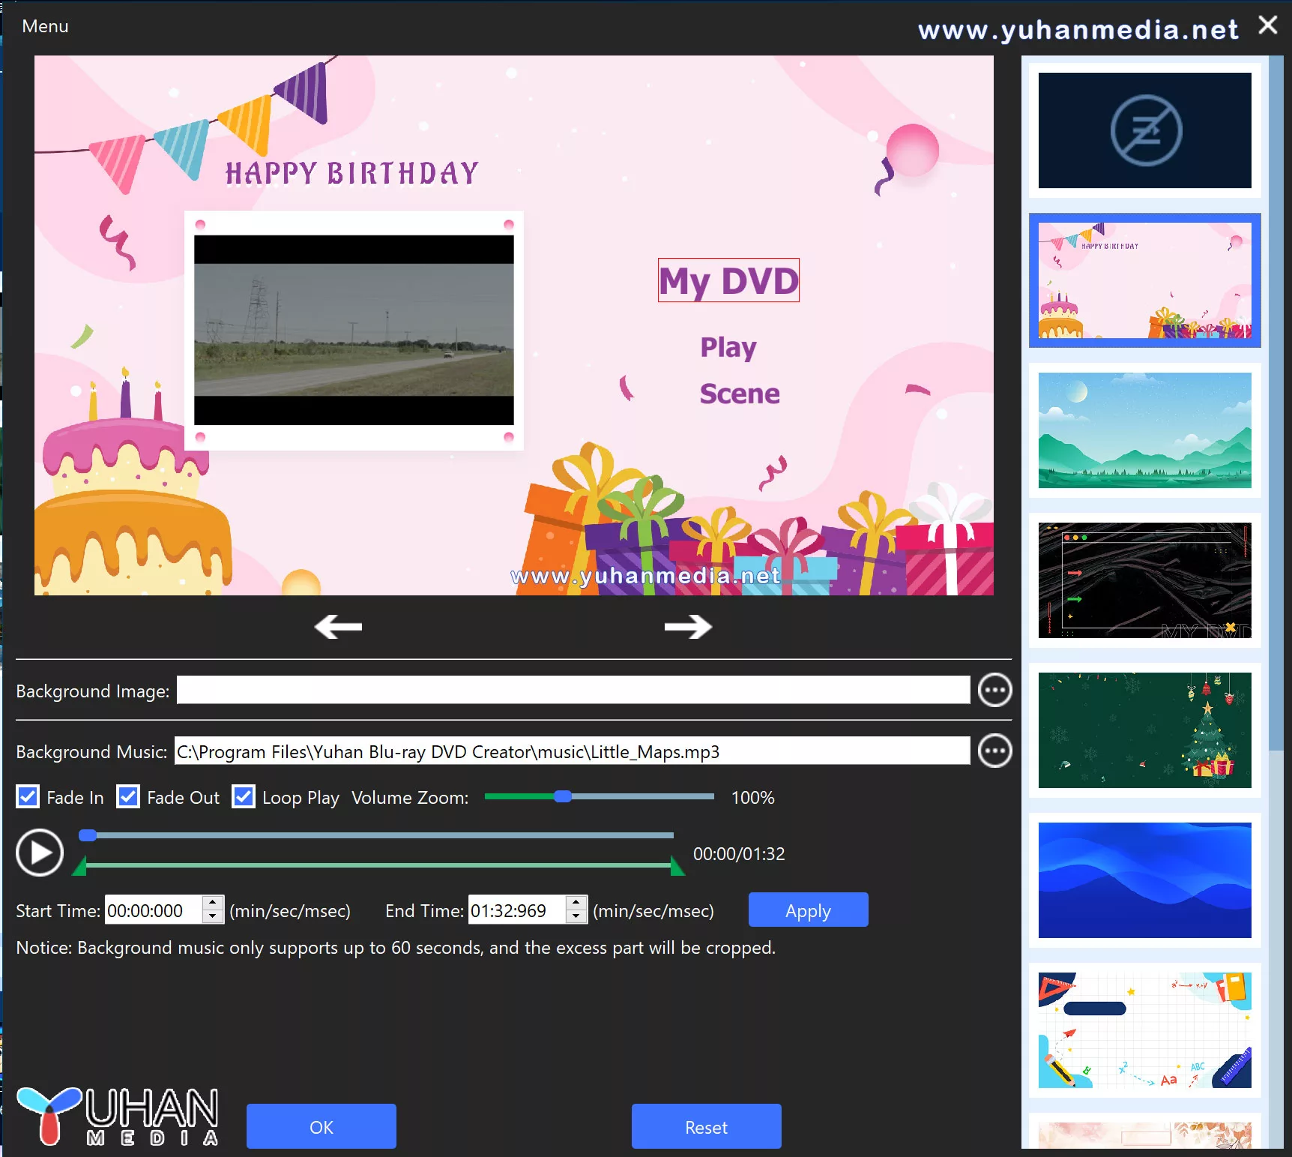This screenshot has height=1157, width=1292.
Task: Decrease End Time with its down arrow
Action: [576, 916]
